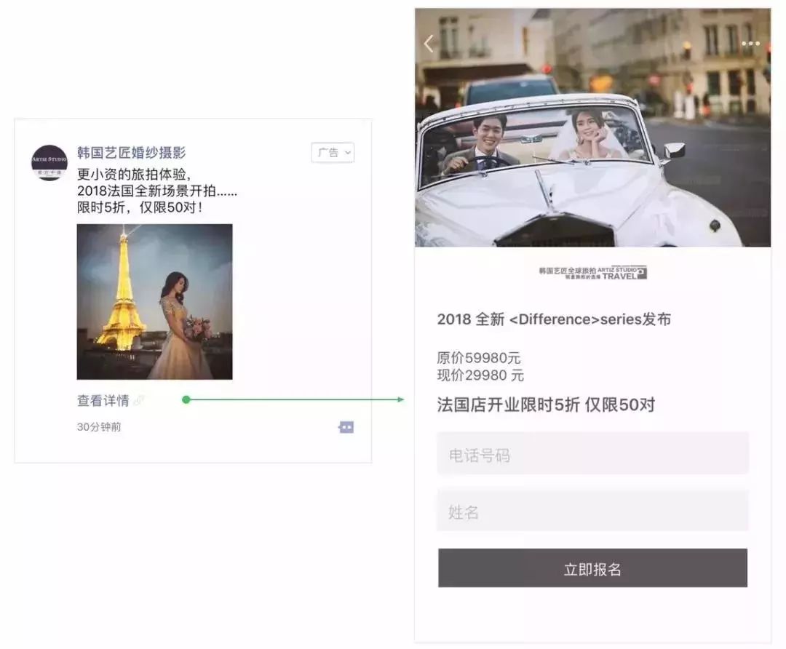Click the Artiz Studio Travel logo
786x649 pixels.
click(x=593, y=273)
